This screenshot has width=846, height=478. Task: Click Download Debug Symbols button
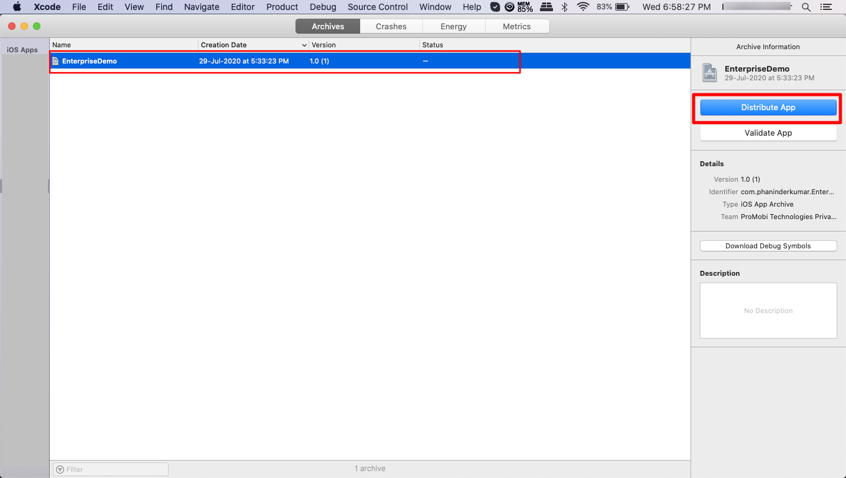tap(768, 246)
